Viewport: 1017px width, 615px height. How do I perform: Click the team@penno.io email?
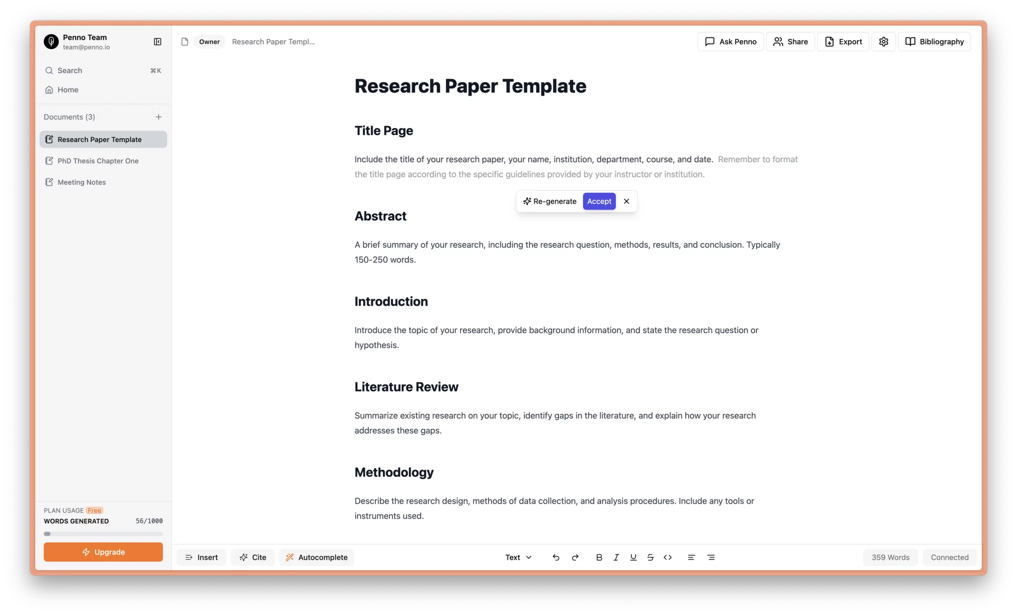pyautogui.click(x=86, y=47)
